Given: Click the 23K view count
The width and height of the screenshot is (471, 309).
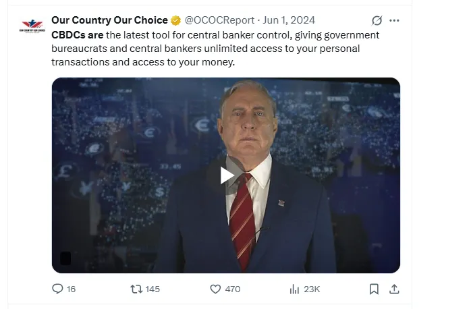Looking at the screenshot, I should 312,289.
